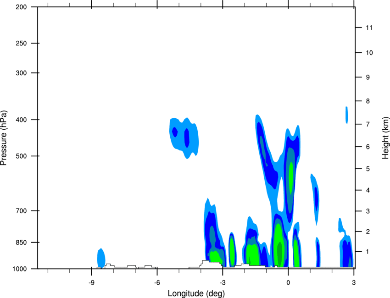The height and width of the screenshot is (298, 390).
Task: Select the 200 pressure tick label
Action: [x=22, y=7]
